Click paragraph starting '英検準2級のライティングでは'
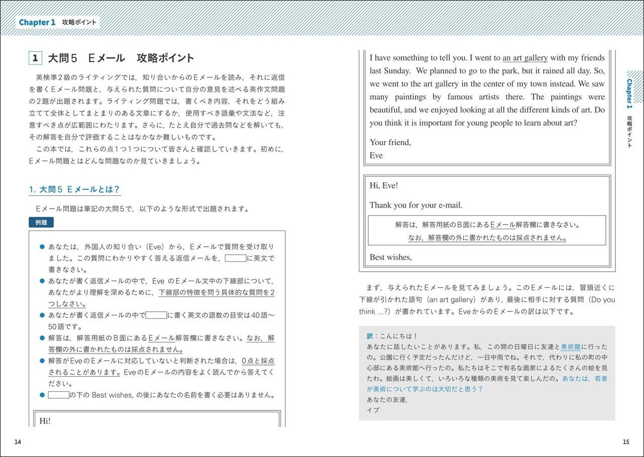Image resolution: width=644 pixels, height=457 pixels. tap(157, 106)
